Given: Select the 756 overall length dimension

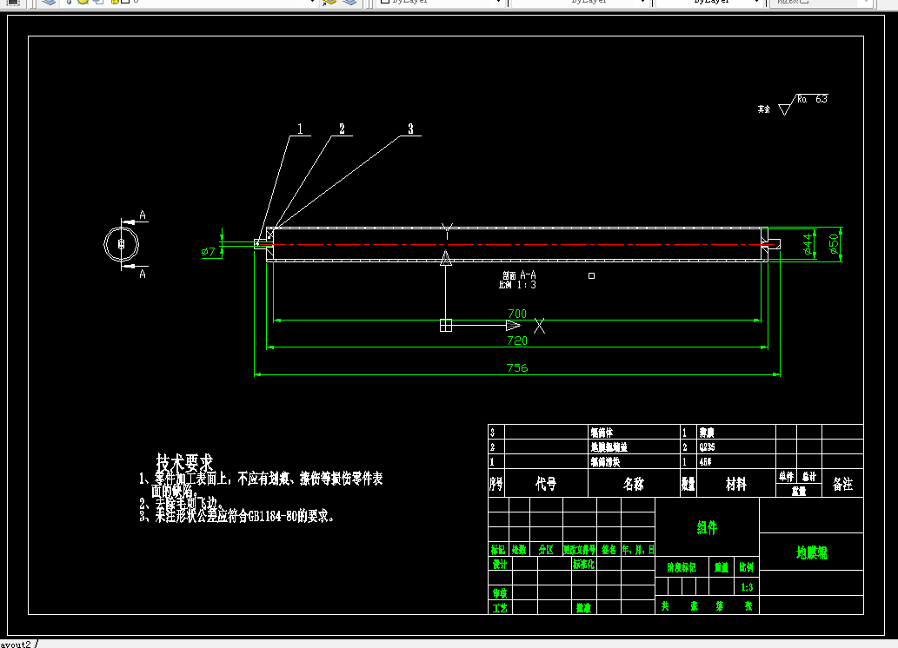Looking at the screenshot, I should pos(517,367).
